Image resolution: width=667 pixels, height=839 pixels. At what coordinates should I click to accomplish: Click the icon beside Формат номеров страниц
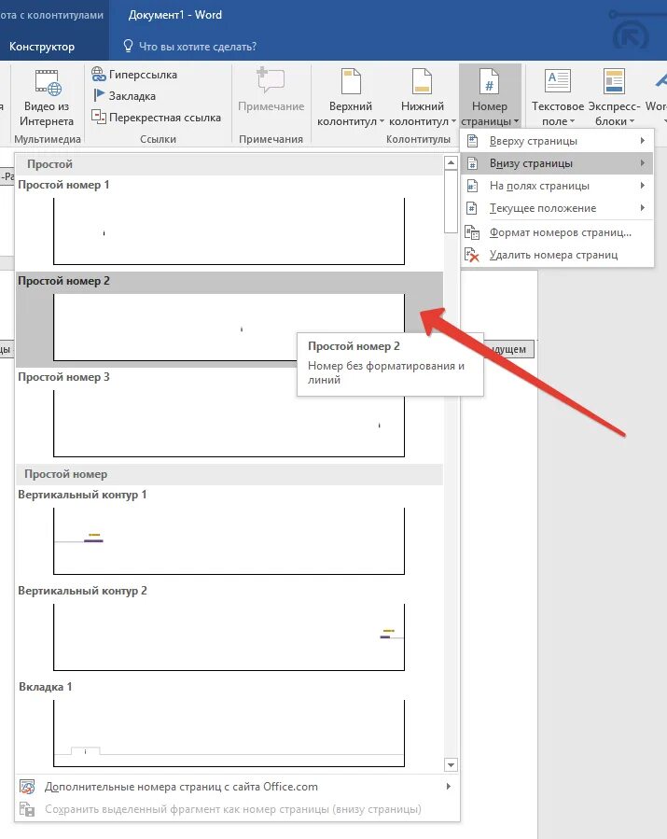472,232
